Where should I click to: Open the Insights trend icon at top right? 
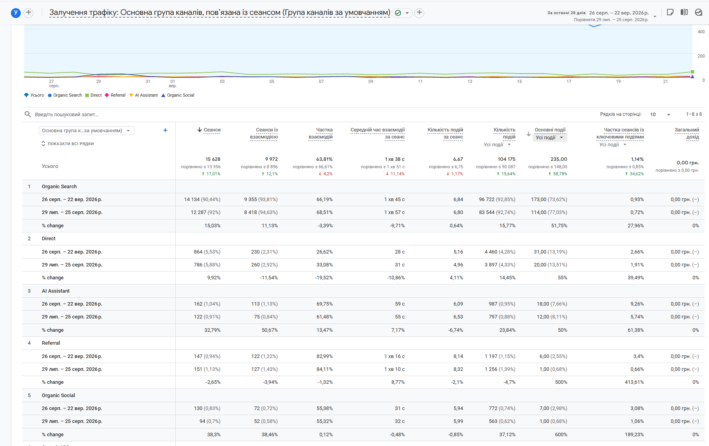point(698,12)
